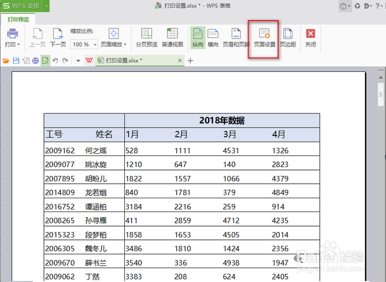Viewport: 386px width, 282px height.
Task: Click the name 何之瑶
Action: (96, 151)
